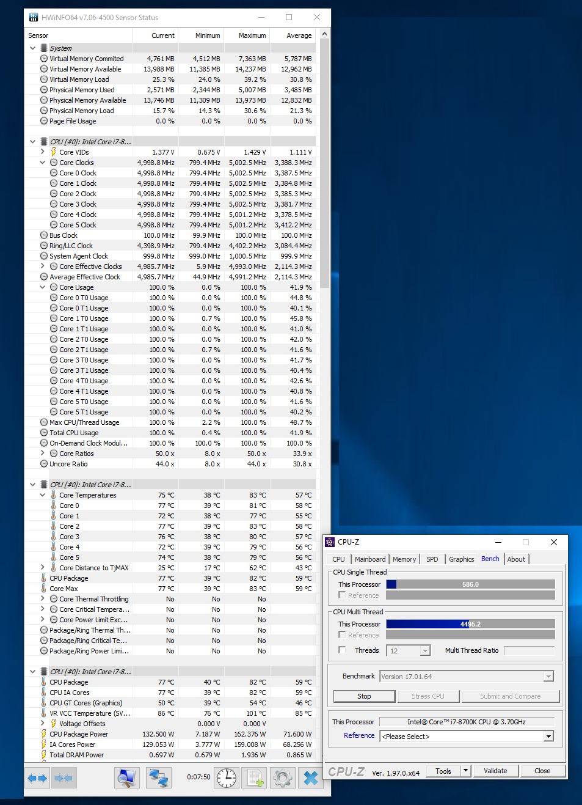Open the SPD tab
Viewport: 582px width, 805px height.
432,559
